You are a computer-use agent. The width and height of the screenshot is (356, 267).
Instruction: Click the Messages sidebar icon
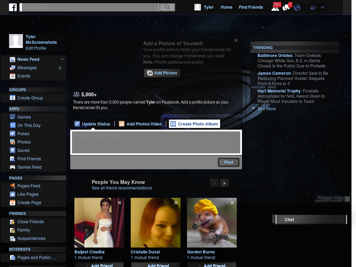[x=13, y=68]
